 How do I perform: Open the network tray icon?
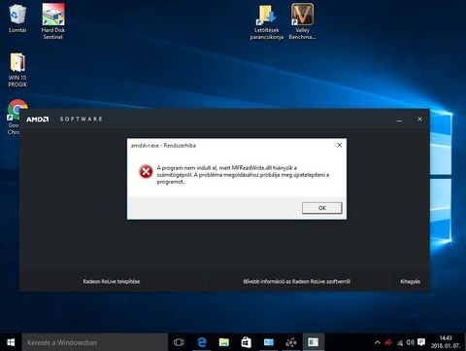tap(400, 342)
